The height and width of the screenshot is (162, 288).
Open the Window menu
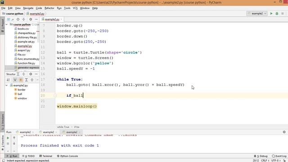pyautogui.click(x=85, y=8)
